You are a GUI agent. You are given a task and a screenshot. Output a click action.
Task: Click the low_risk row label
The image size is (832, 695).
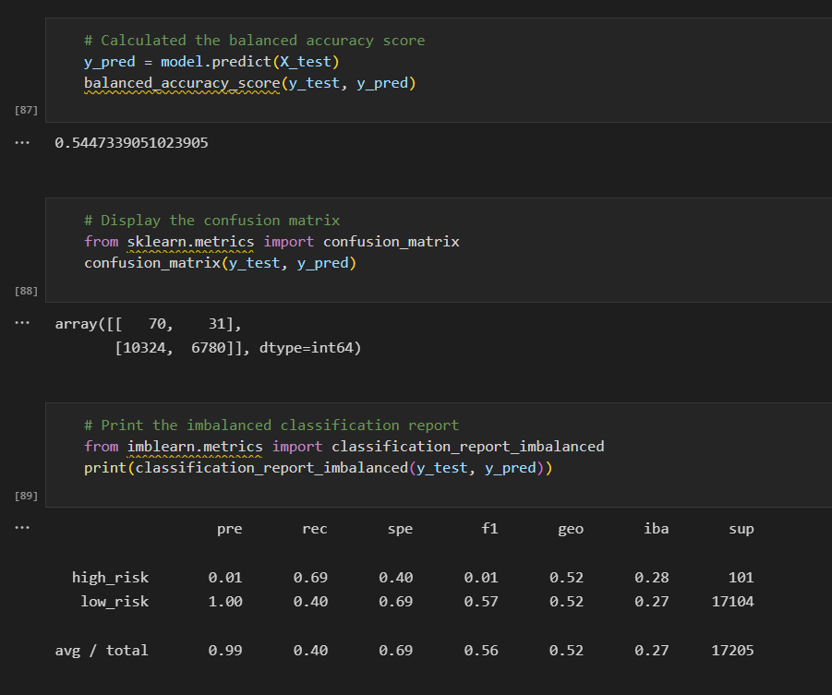[115, 602]
